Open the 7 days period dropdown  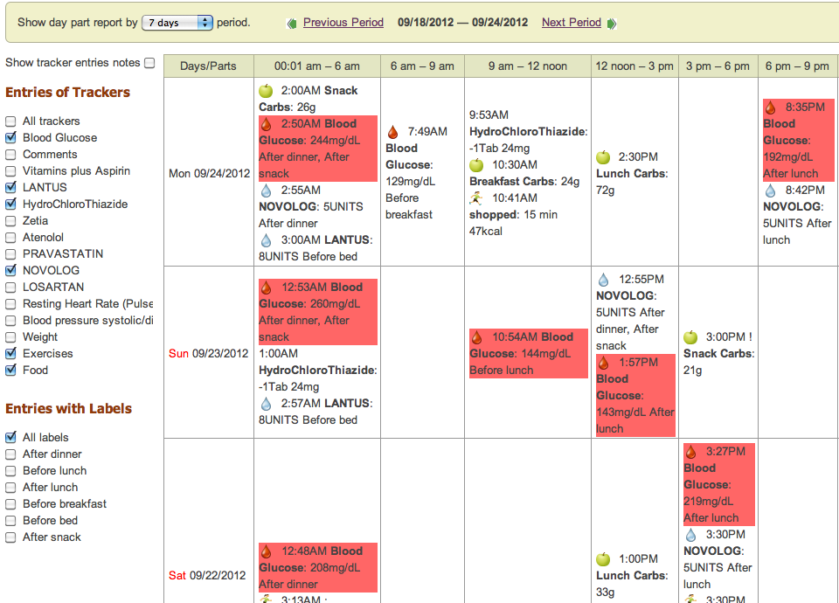177,23
